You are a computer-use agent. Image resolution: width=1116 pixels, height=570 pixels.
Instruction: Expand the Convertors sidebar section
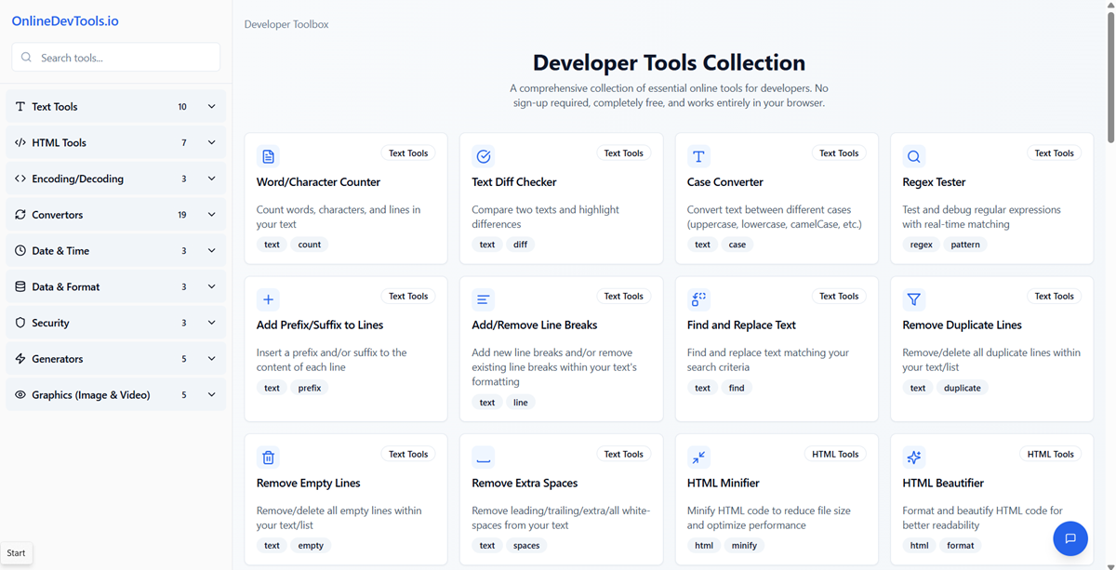click(115, 214)
